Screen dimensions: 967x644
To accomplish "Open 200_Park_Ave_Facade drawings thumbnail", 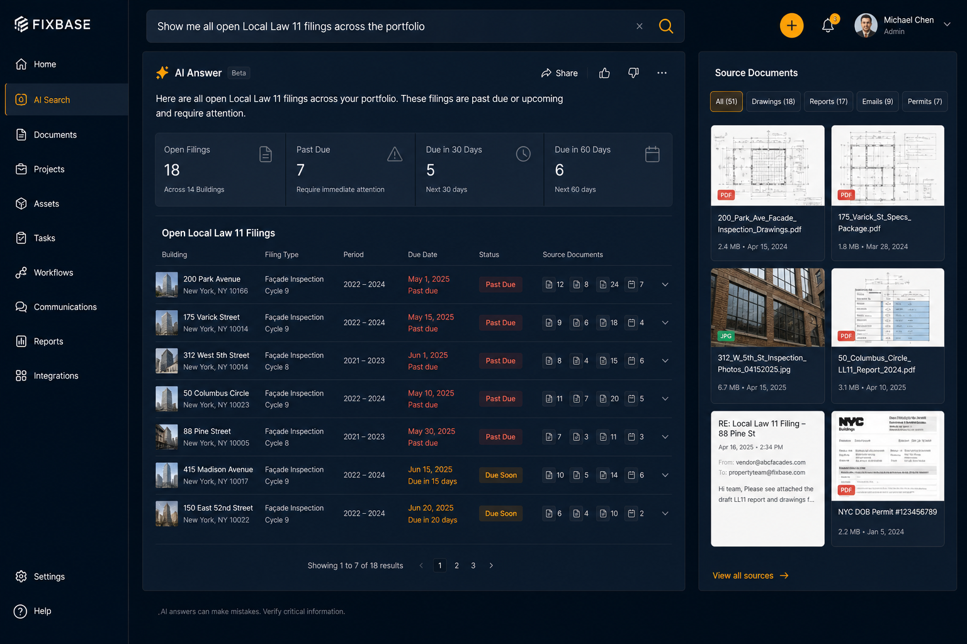I will point(767,165).
